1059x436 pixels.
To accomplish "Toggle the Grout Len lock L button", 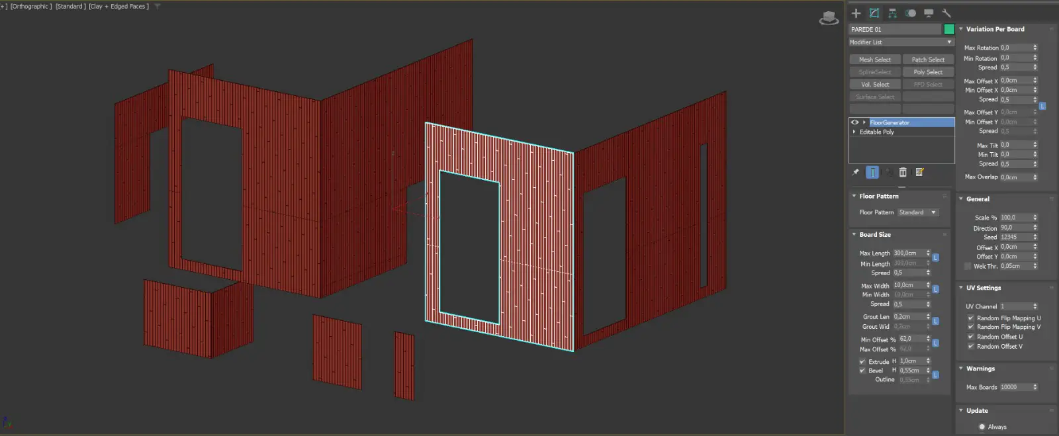I will (936, 321).
